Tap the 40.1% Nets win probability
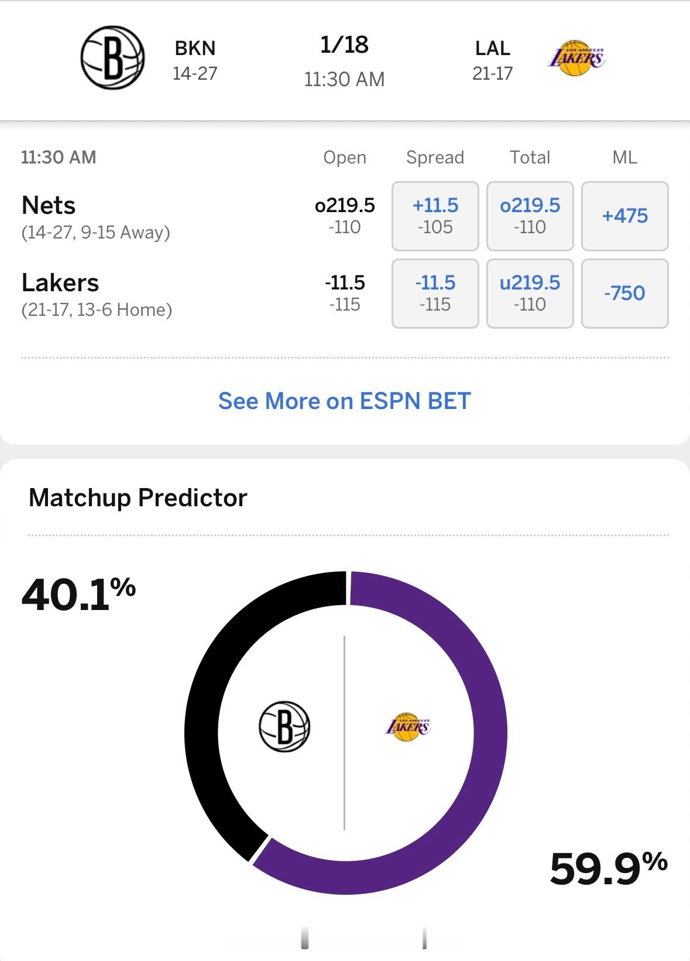The height and width of the screenshot is (961, 690). pyautogui.click(x=78, y=594)
